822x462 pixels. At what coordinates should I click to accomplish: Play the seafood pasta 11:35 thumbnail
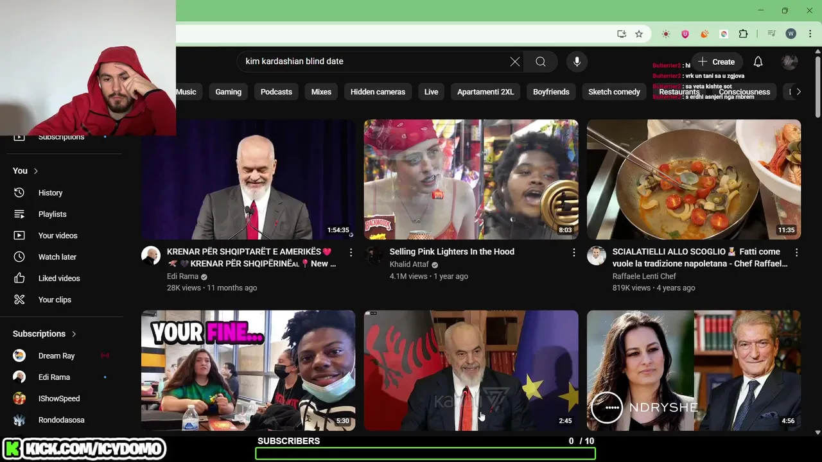click(694, 179)
